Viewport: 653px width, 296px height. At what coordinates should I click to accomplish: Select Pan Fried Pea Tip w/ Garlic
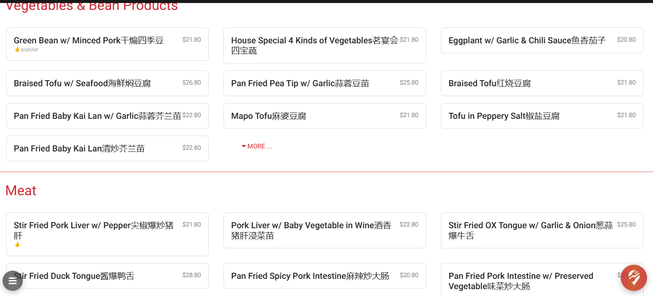(300, 84)
